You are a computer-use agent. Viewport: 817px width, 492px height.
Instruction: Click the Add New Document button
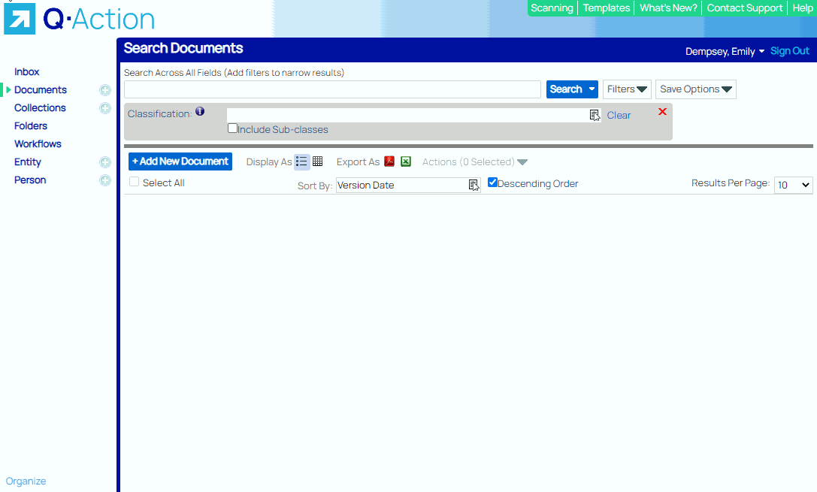pyautogui.click(x=180, y=161)
